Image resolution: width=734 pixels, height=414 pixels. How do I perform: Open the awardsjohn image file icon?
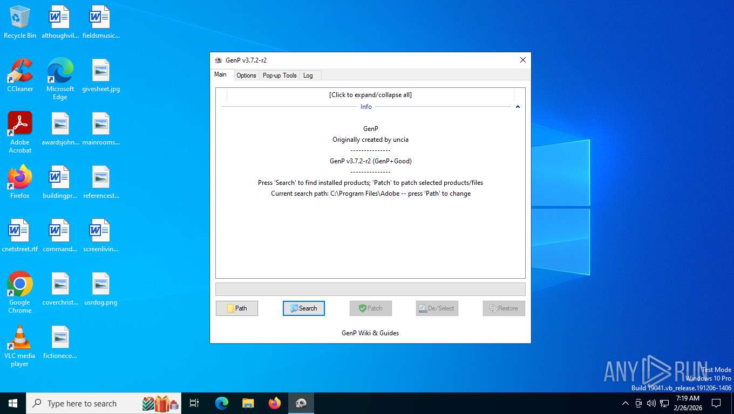tap(60, 129)
